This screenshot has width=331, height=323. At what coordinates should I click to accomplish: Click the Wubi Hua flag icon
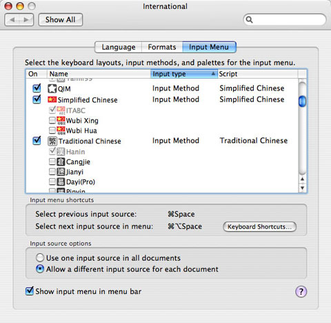point(61,130)
